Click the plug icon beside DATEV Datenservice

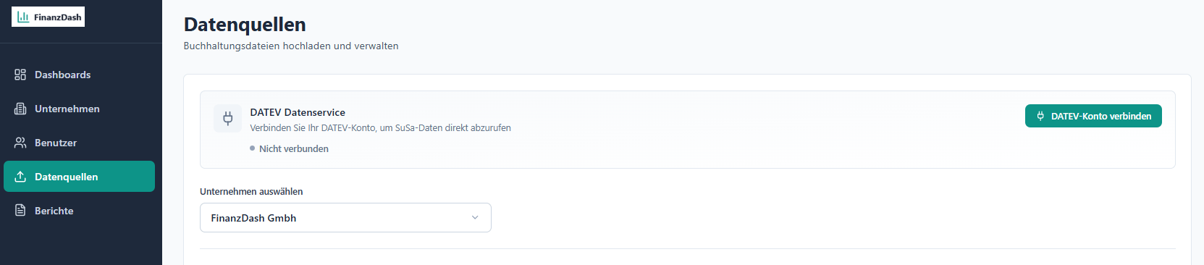click(x=227, y=119)
